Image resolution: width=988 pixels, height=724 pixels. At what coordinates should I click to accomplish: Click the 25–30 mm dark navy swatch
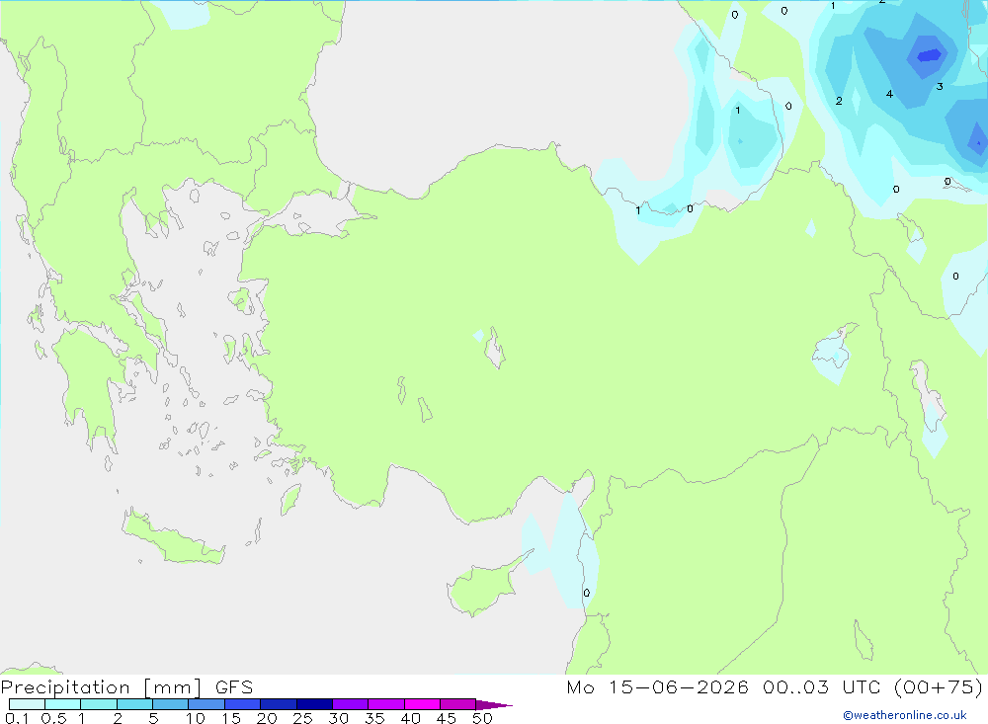[314, 704]
